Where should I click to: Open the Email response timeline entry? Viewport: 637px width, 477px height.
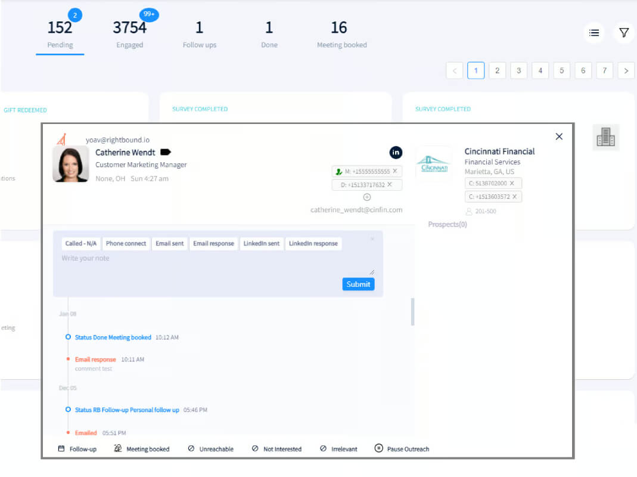click(x=95, y=360)
